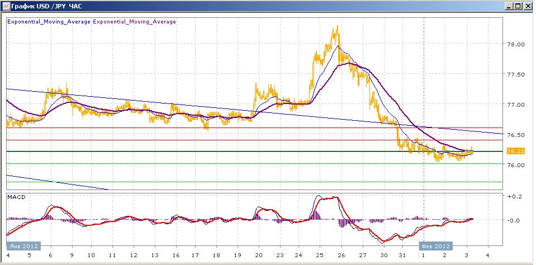Click the chart icon in the title bar
Viewport: 536px width, 265px height.
point(6,6)
